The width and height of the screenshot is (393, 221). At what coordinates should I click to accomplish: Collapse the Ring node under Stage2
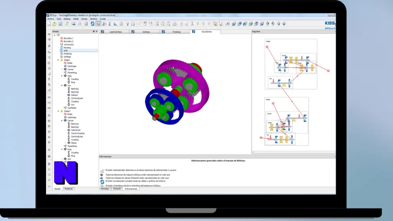[x=62, y=149]
